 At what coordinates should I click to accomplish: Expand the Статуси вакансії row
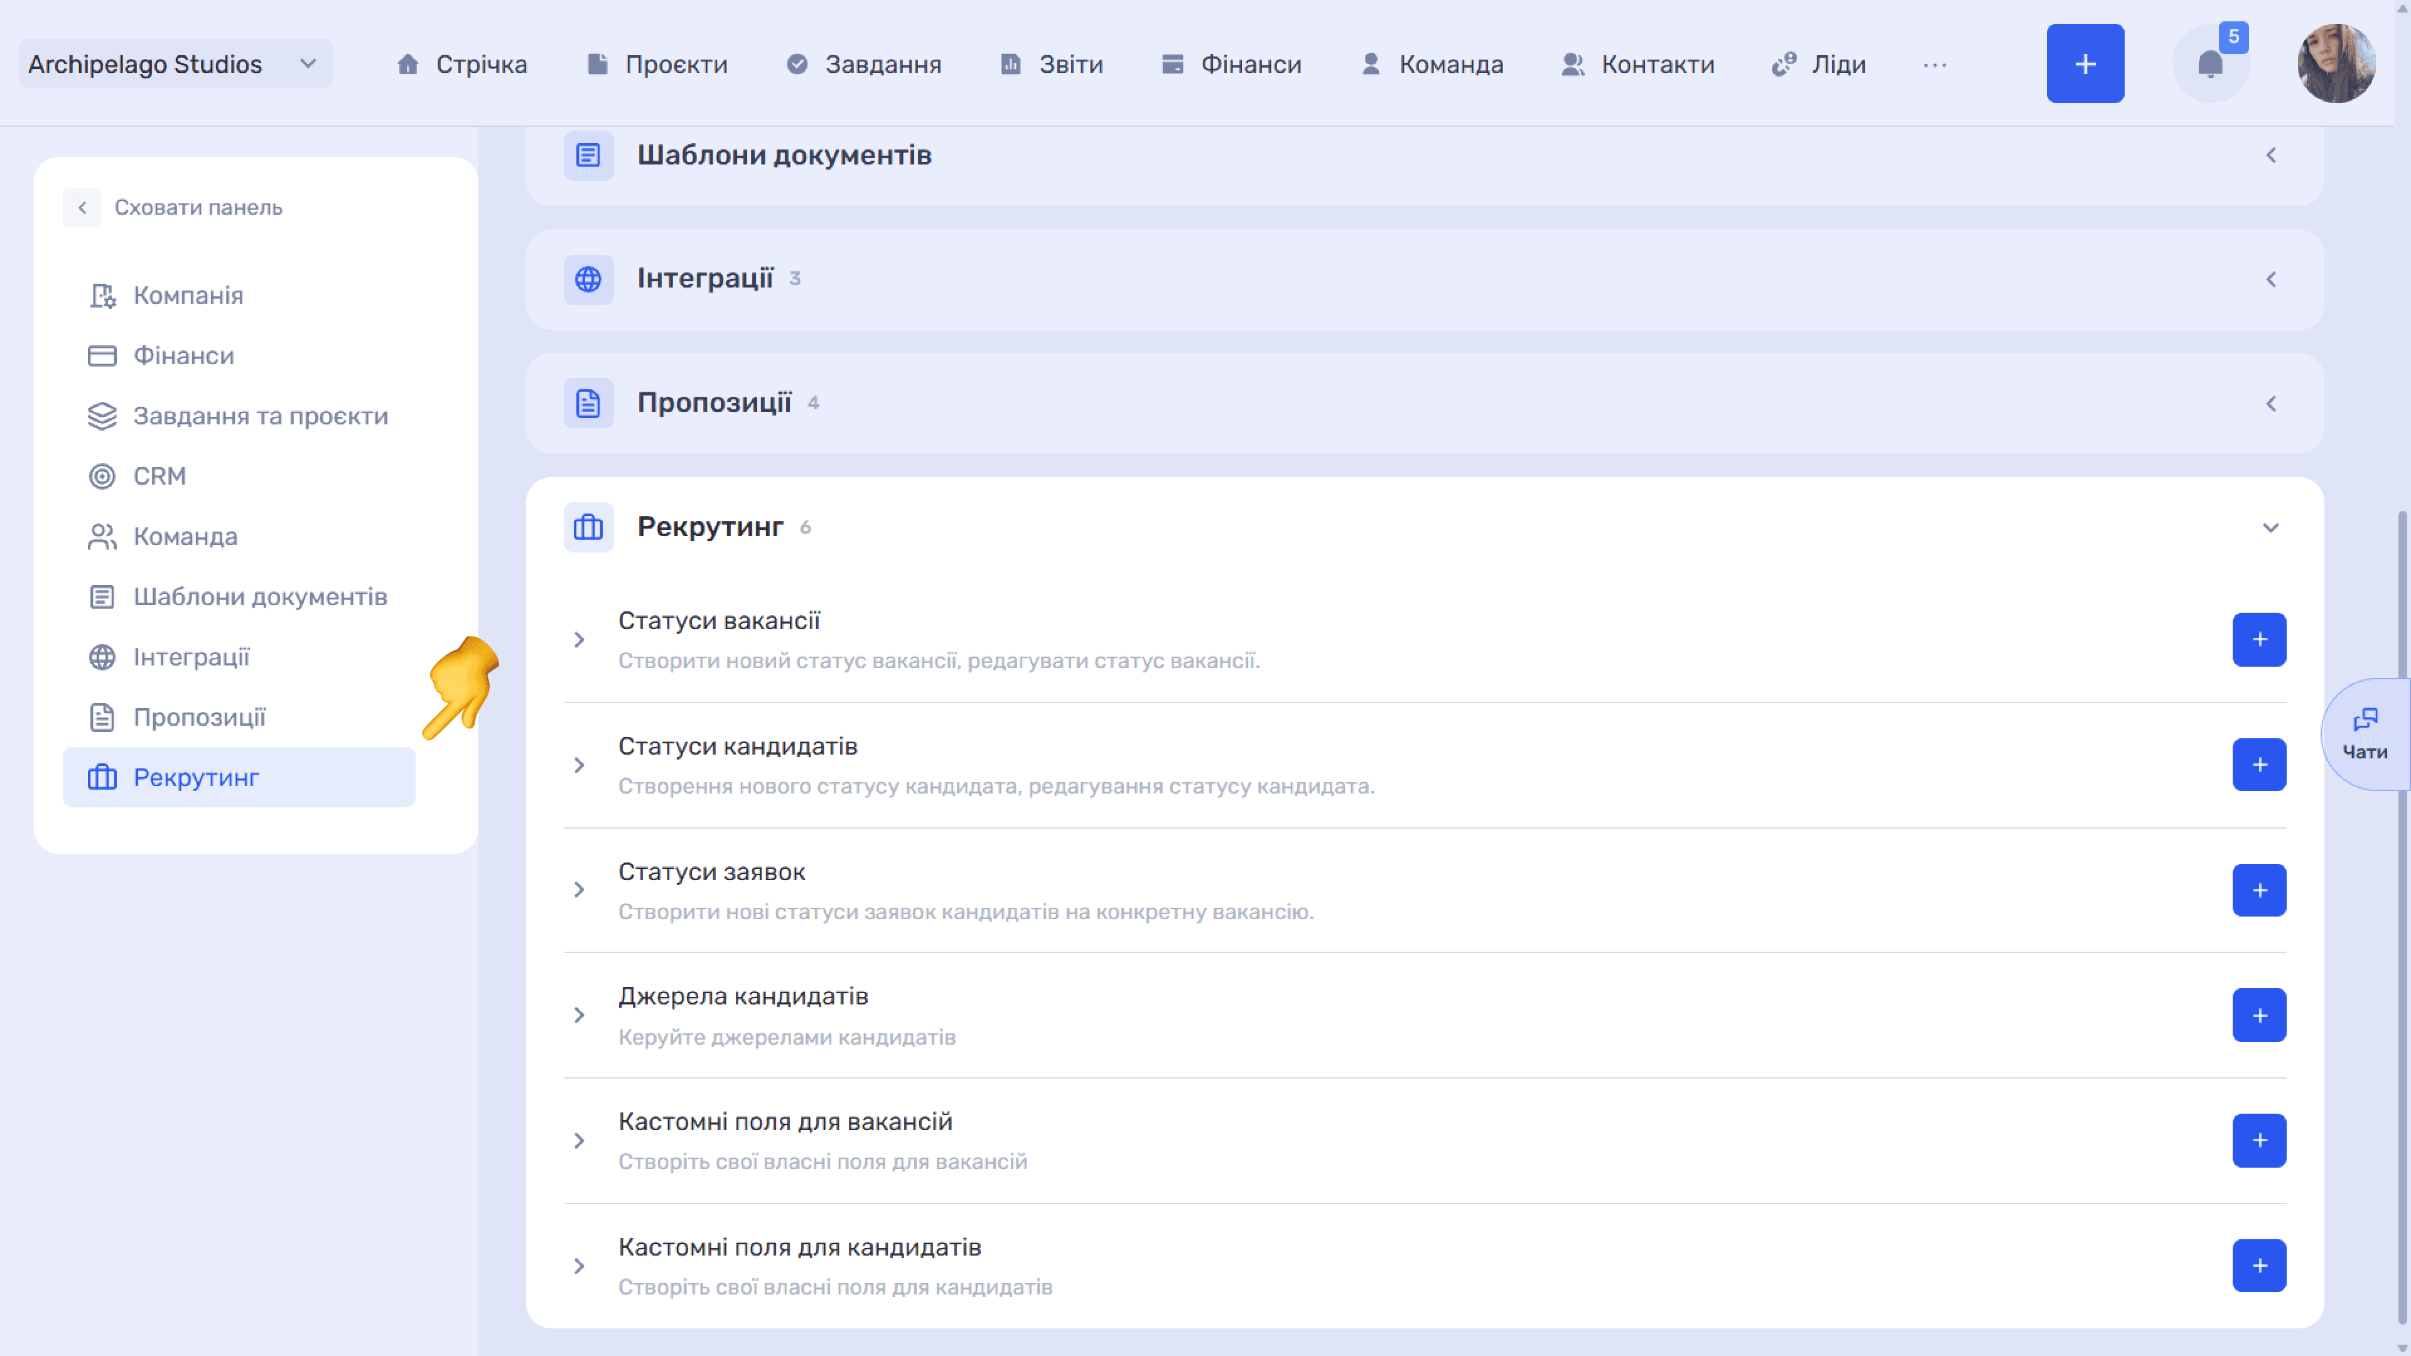(x=580, y=639)
